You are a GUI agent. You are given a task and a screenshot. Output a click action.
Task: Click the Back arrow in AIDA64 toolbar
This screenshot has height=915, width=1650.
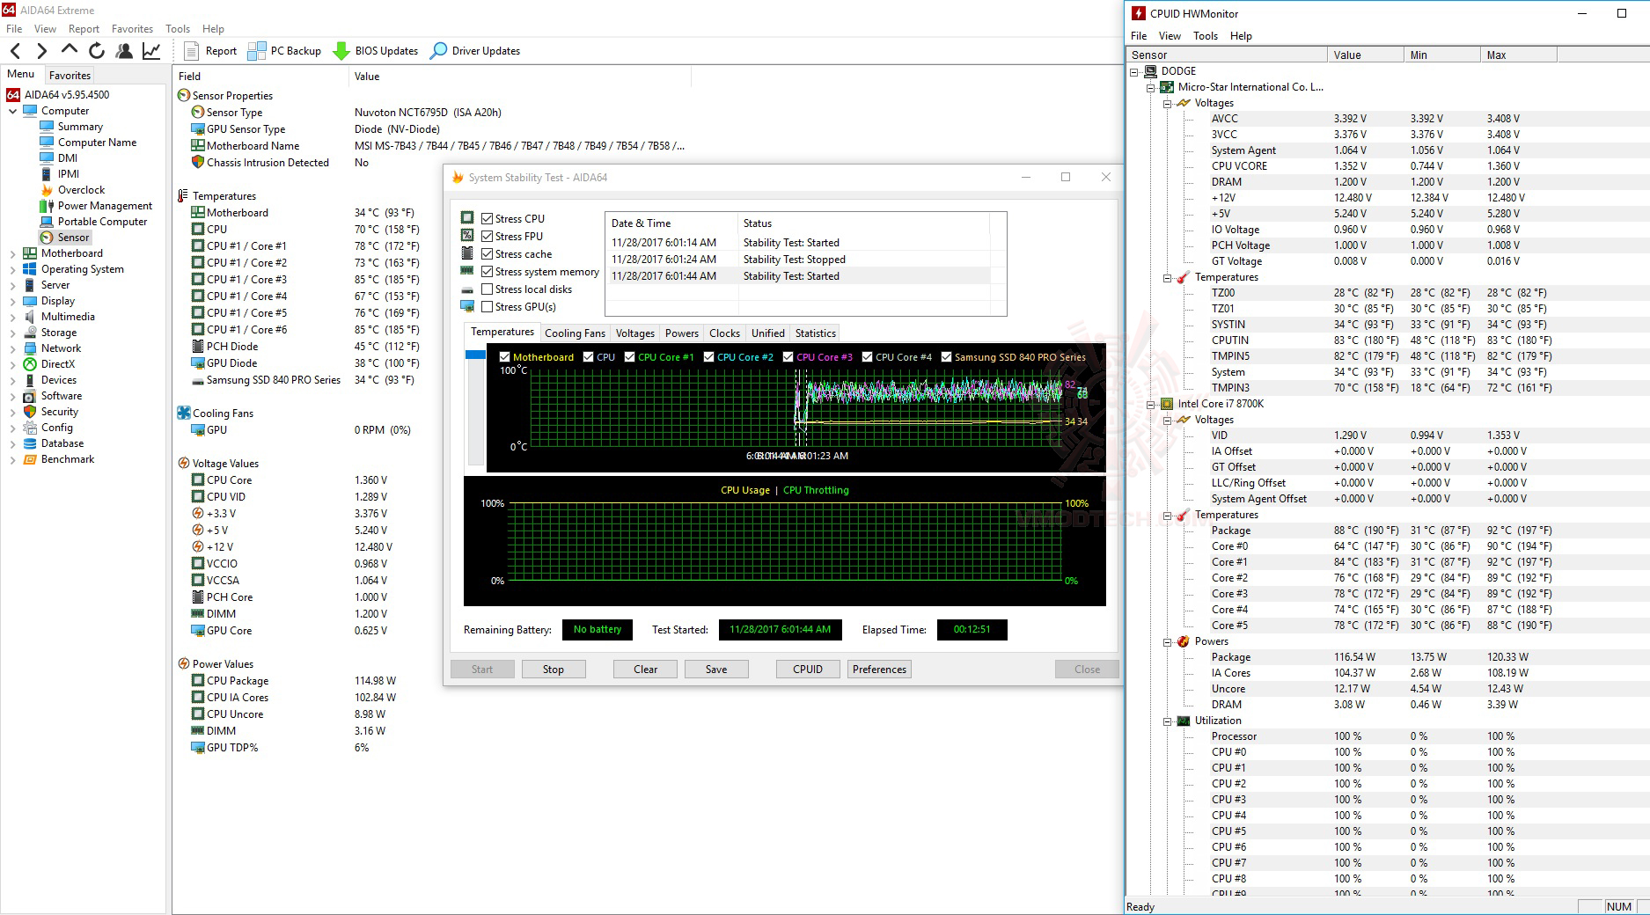[x=16, y=51]
